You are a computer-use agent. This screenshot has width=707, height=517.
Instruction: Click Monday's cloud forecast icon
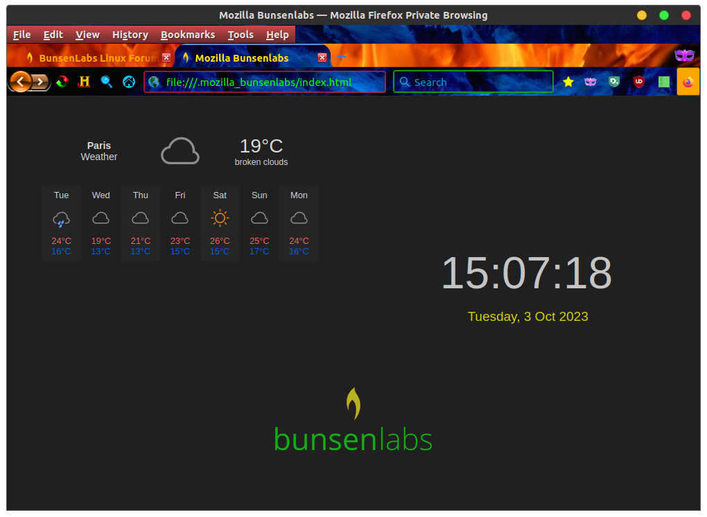299,218
